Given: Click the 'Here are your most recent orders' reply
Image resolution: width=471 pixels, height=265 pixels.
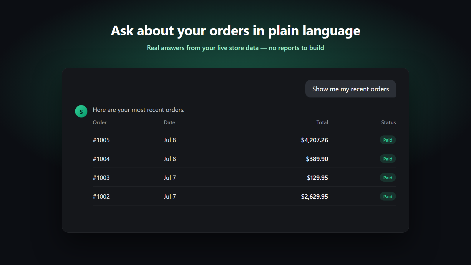Looking at the screenshot, I should 139,110.
